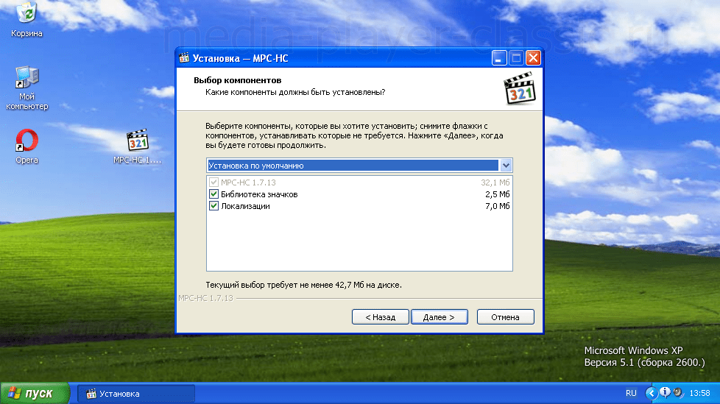Screen dimensions: 720x404
Task: Click the 13:58 clock in tray
Action: click(700, 394)
